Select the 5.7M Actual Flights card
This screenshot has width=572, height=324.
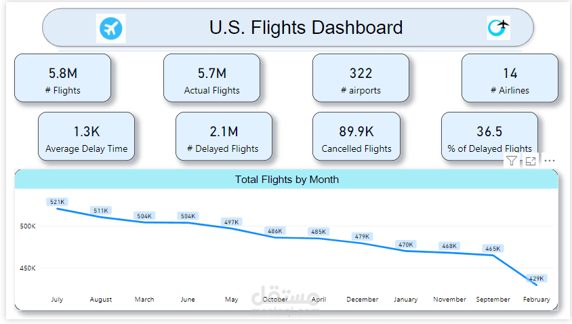coord(211,78)
